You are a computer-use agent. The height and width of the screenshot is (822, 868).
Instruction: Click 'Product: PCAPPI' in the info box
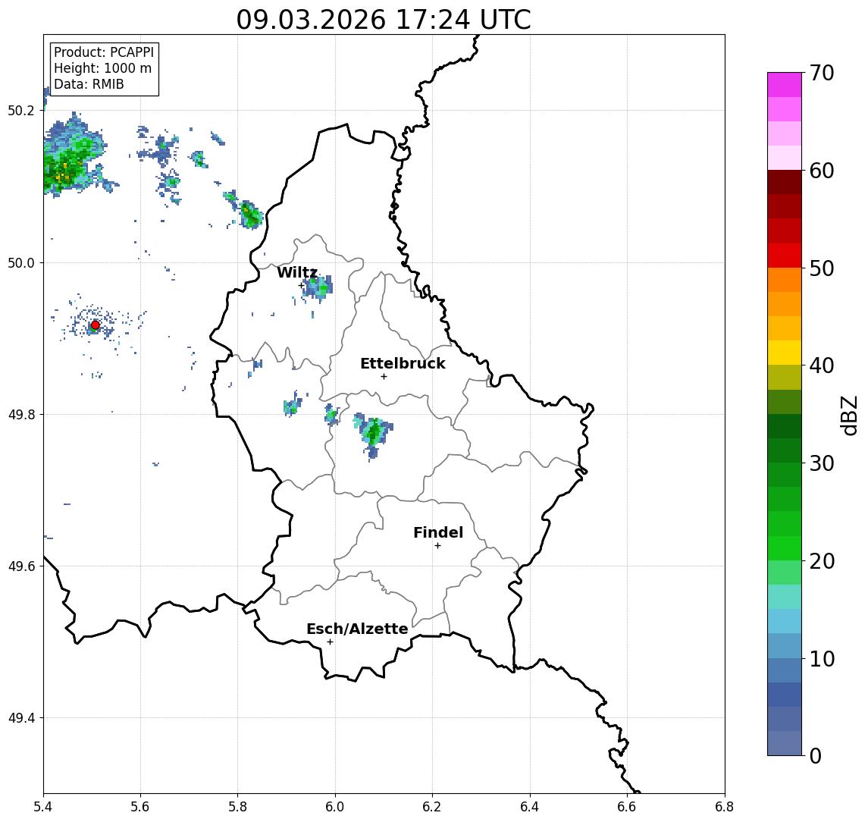click(x=104, y=52)
